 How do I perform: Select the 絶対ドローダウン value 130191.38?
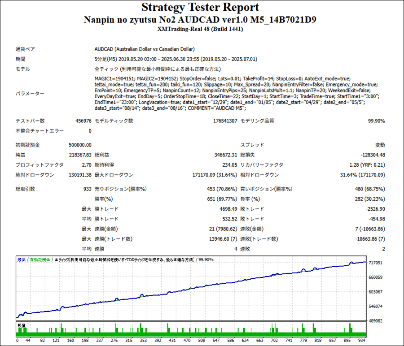[80, 175]
